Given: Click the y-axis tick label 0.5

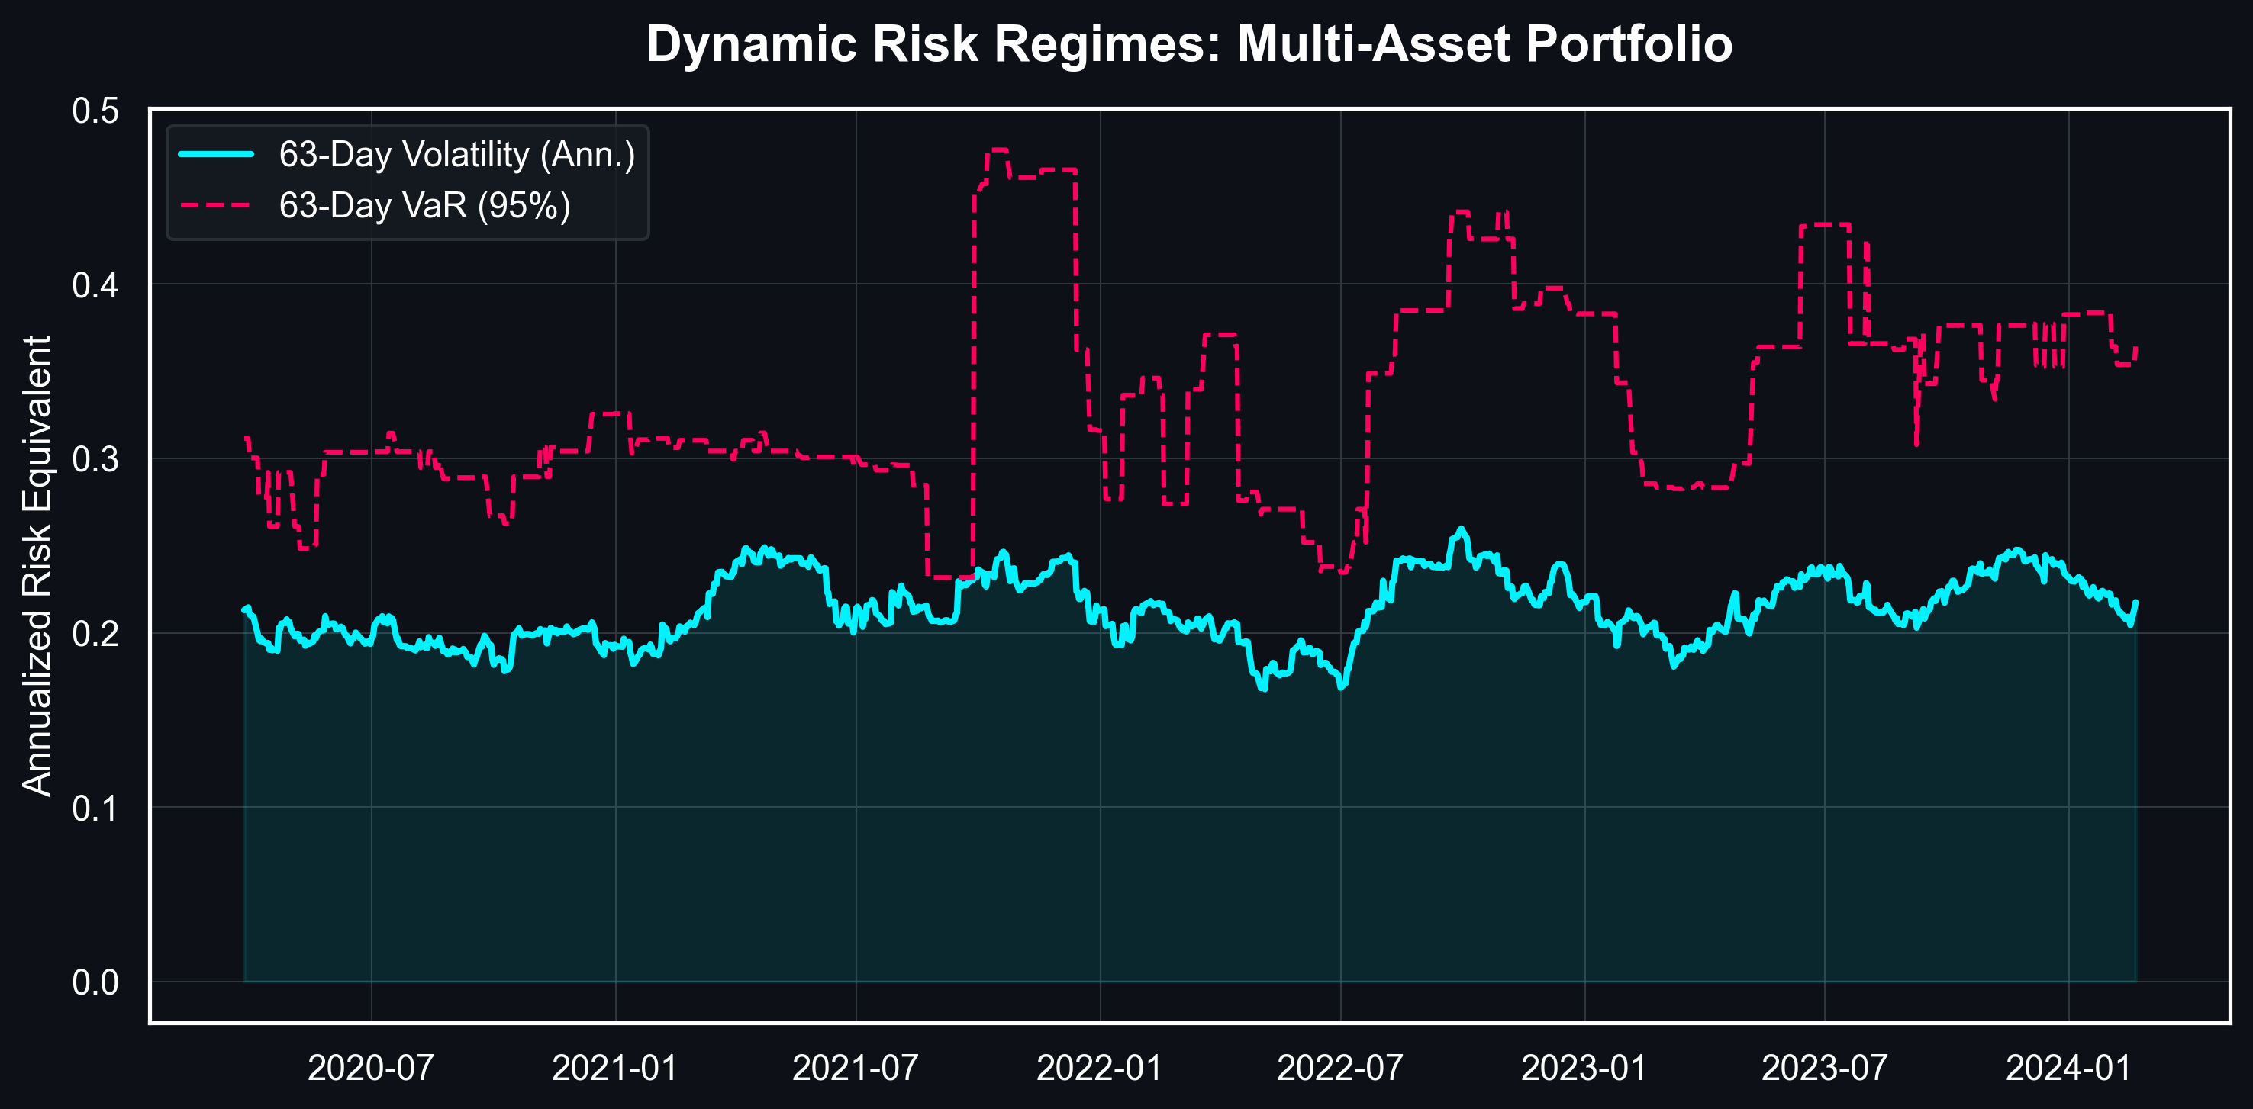Looking at the screenshot, I should (x=95, y=111).
